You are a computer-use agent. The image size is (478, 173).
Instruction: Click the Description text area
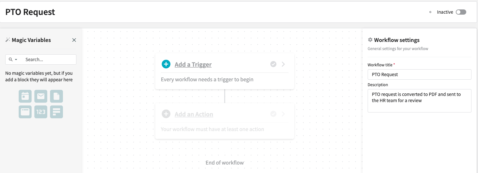pos(419,101)
